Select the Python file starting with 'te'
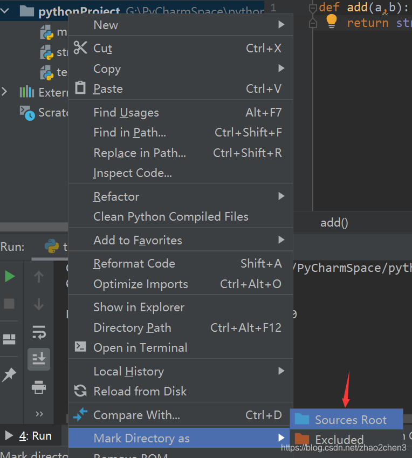The image size is (412, 458). pos(53,72)
